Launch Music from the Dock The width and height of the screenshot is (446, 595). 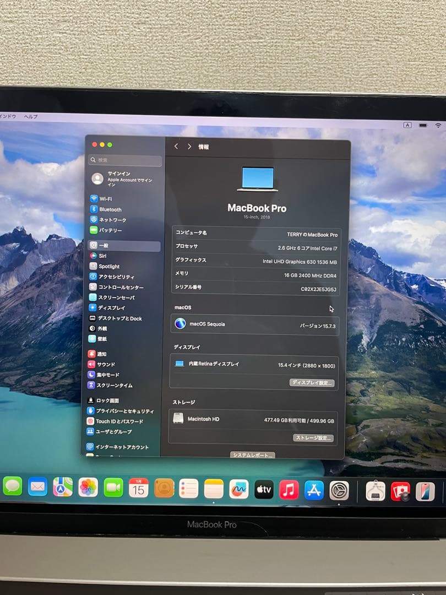pyautogui.click(x=289, y=488)
